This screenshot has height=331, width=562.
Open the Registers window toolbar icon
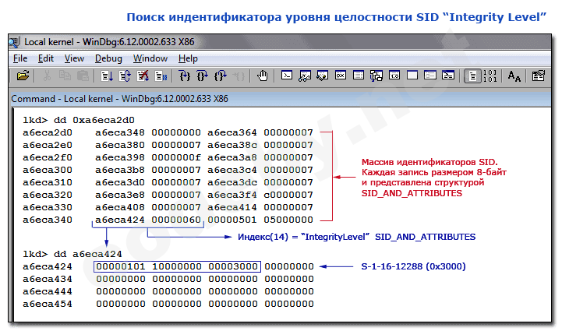(341, 76)
